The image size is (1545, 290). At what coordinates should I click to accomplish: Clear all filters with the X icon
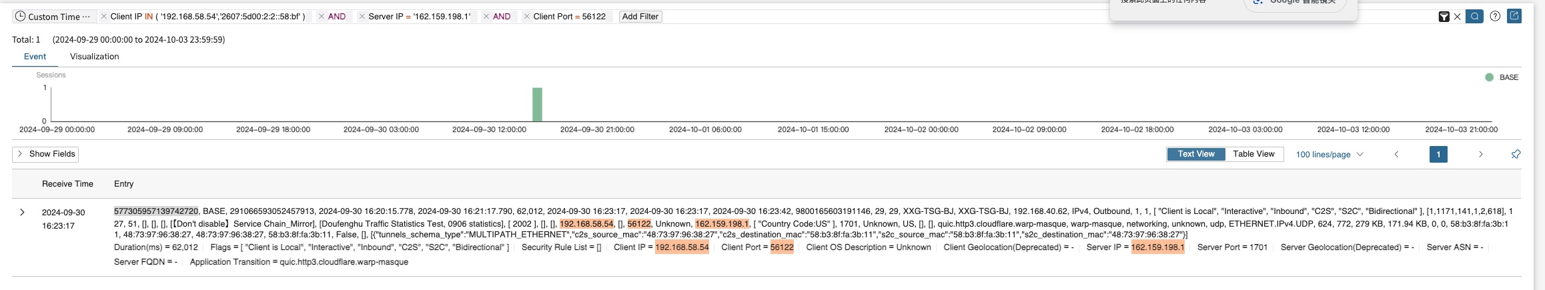(1457, 17)
